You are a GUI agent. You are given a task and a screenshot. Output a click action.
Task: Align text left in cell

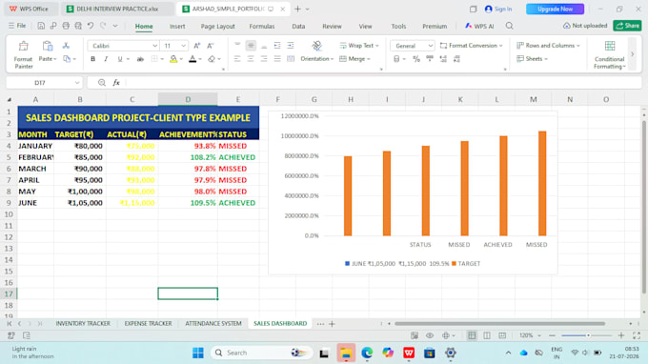point(237,59)
